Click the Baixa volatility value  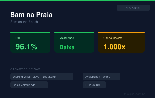pos(67,47)
